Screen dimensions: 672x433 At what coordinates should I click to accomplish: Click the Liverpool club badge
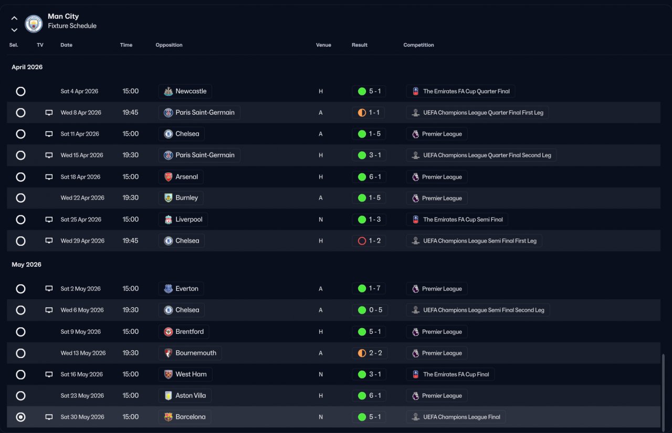(169, 220)
